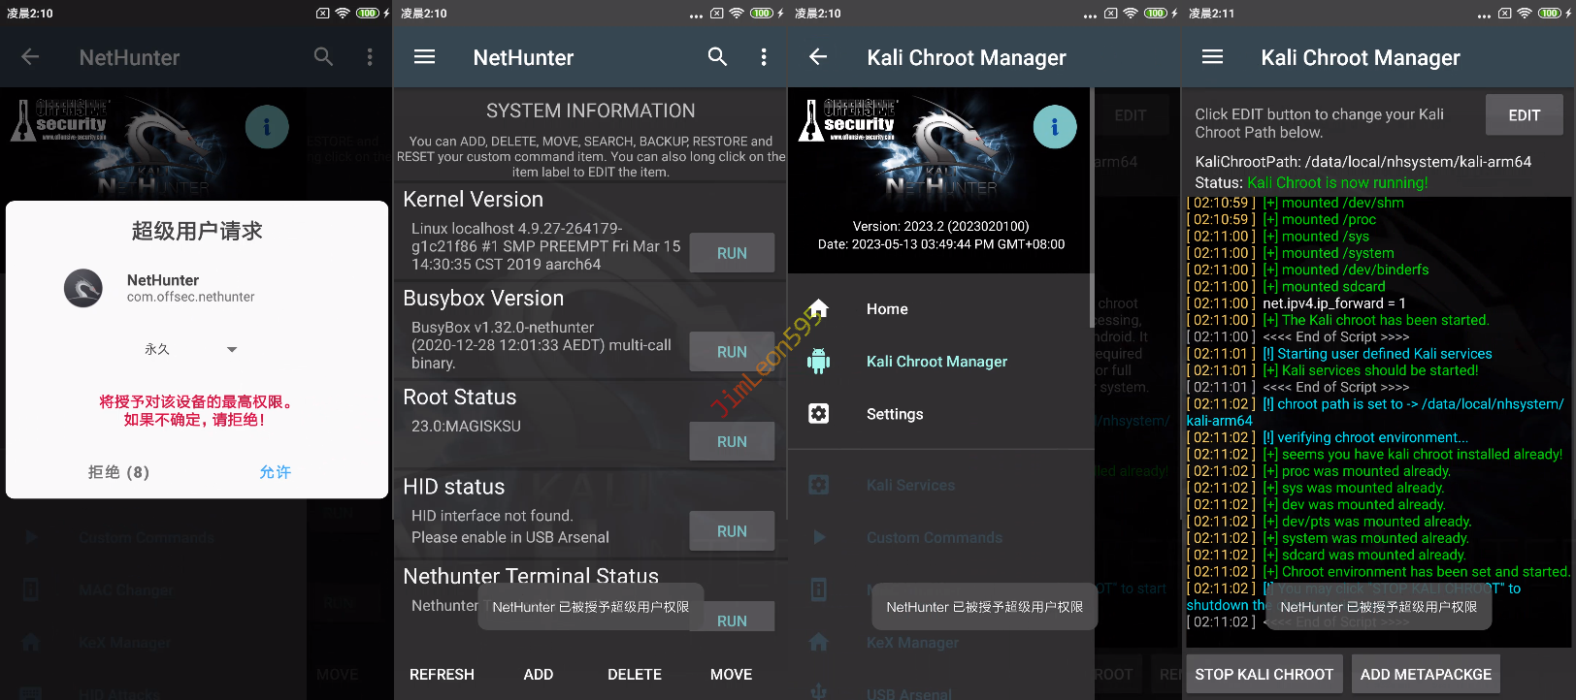Open the three-dot overflow menu on System Information screen
This screenshot has width=1576, height=700.
pos(764,57)
